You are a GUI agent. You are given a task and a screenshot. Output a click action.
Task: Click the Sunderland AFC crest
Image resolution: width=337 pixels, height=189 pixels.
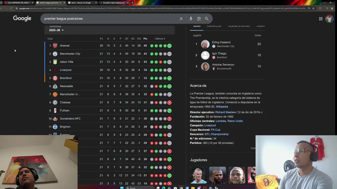click(55, 119)
